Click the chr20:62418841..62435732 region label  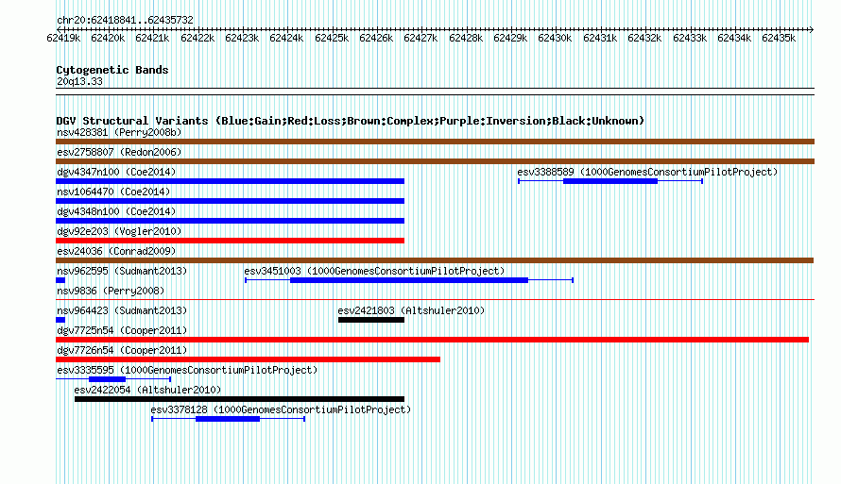[x=125, y=20]
